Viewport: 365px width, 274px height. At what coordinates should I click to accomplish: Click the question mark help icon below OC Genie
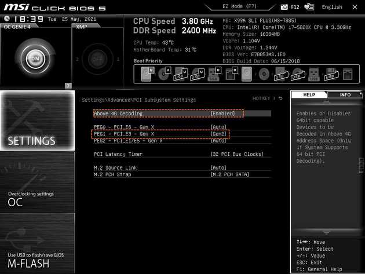coord(68,86)
